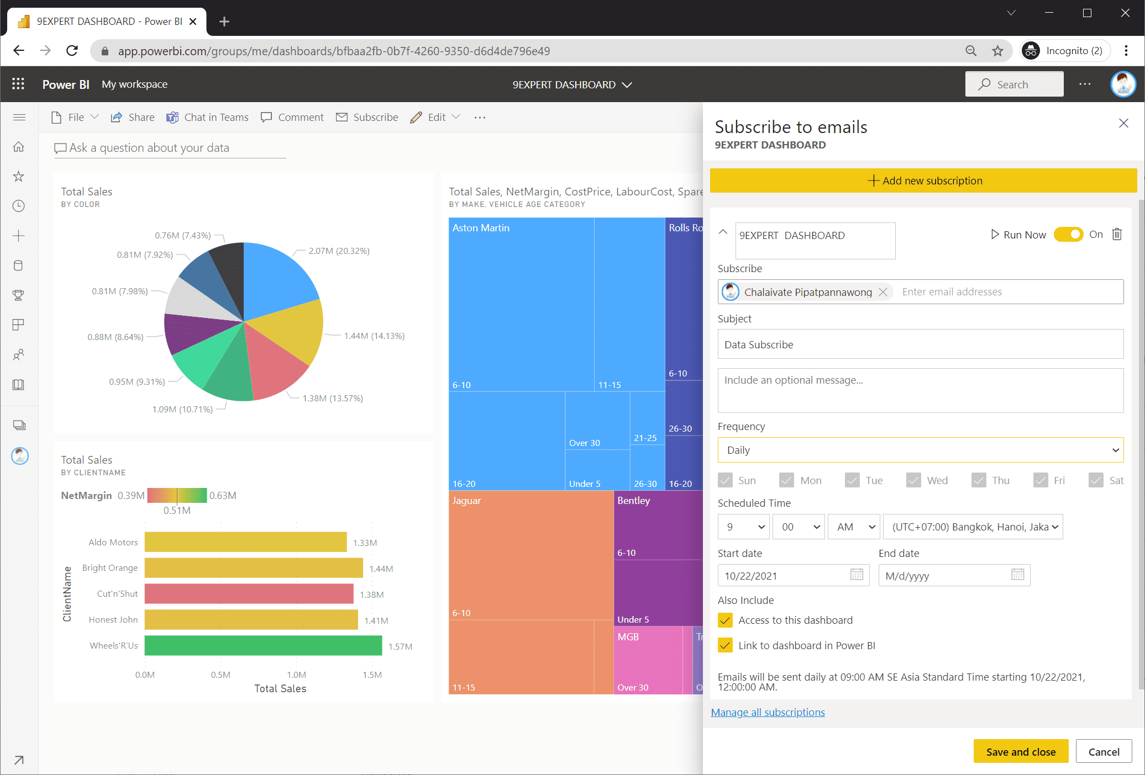
Task: Open the Frequency dropdown set to Daily
Action: pyautogui.click(x=920, y=450)
